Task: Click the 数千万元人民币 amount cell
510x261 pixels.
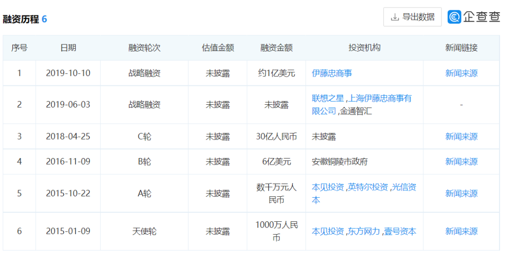Action: click(276, 194)
